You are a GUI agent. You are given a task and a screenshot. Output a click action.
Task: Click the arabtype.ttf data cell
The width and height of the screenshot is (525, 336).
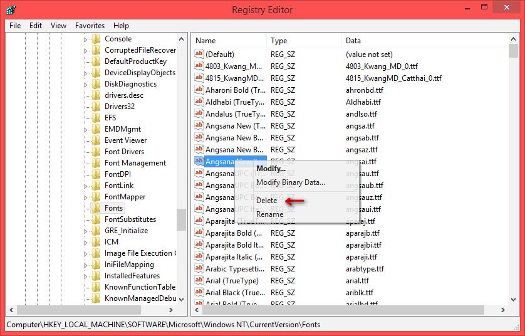tap(365, 269)
